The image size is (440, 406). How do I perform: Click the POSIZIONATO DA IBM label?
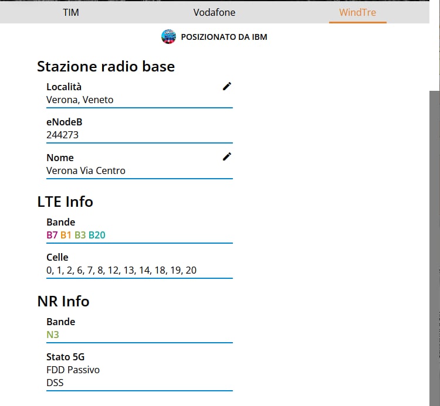[224, 37]
